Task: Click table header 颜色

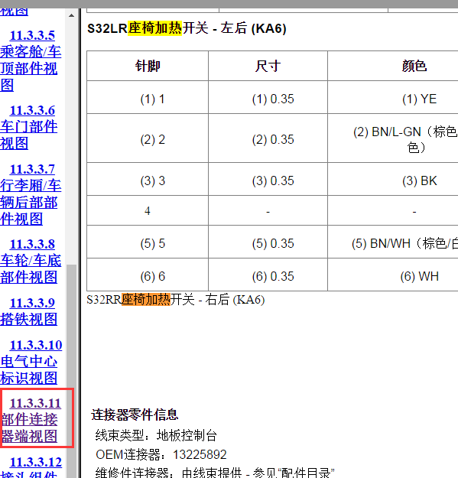Action: pos(393,66)
